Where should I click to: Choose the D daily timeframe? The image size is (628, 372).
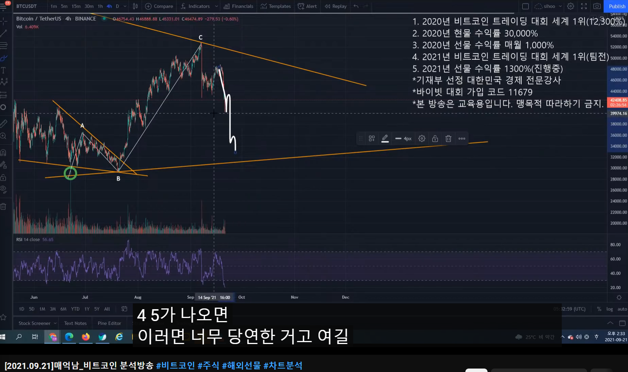pos(117,6)
